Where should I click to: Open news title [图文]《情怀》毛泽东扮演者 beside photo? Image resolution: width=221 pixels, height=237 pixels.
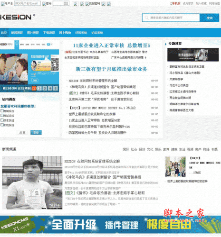105,193
